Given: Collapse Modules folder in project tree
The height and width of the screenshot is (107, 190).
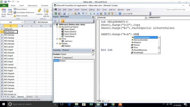Looking at the screenshot, I should (57, 44).
